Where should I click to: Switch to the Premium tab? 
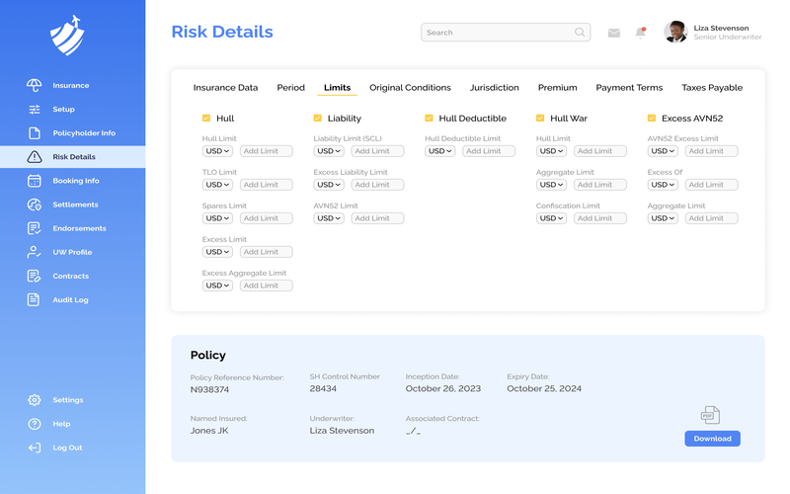click(557, 88)
